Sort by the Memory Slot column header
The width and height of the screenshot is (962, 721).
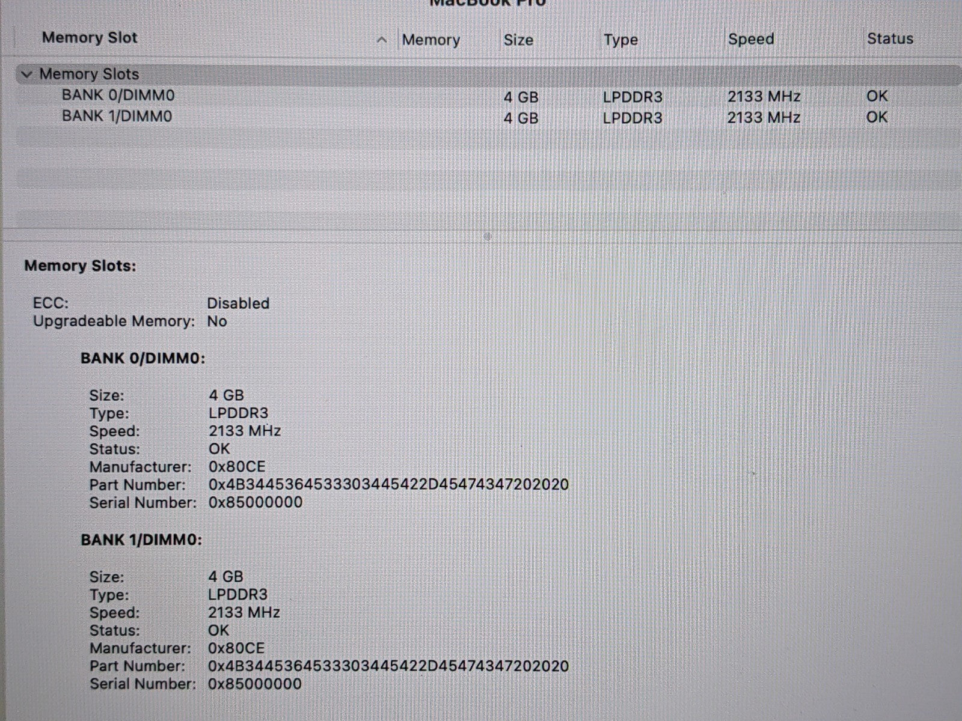tap(90, 38)
